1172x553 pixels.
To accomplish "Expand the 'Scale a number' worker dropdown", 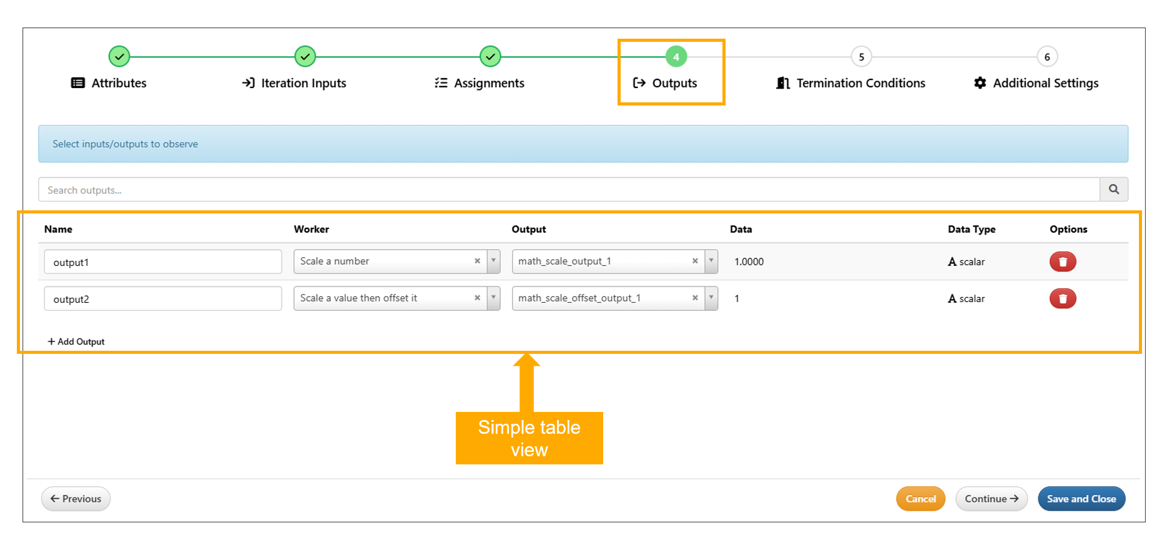I will (x=493, y=262).
